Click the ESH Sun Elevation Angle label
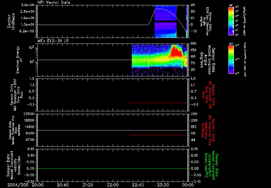The width and height of the screenshot is (271, 188). pyautogui.click(x=206, y=21)
